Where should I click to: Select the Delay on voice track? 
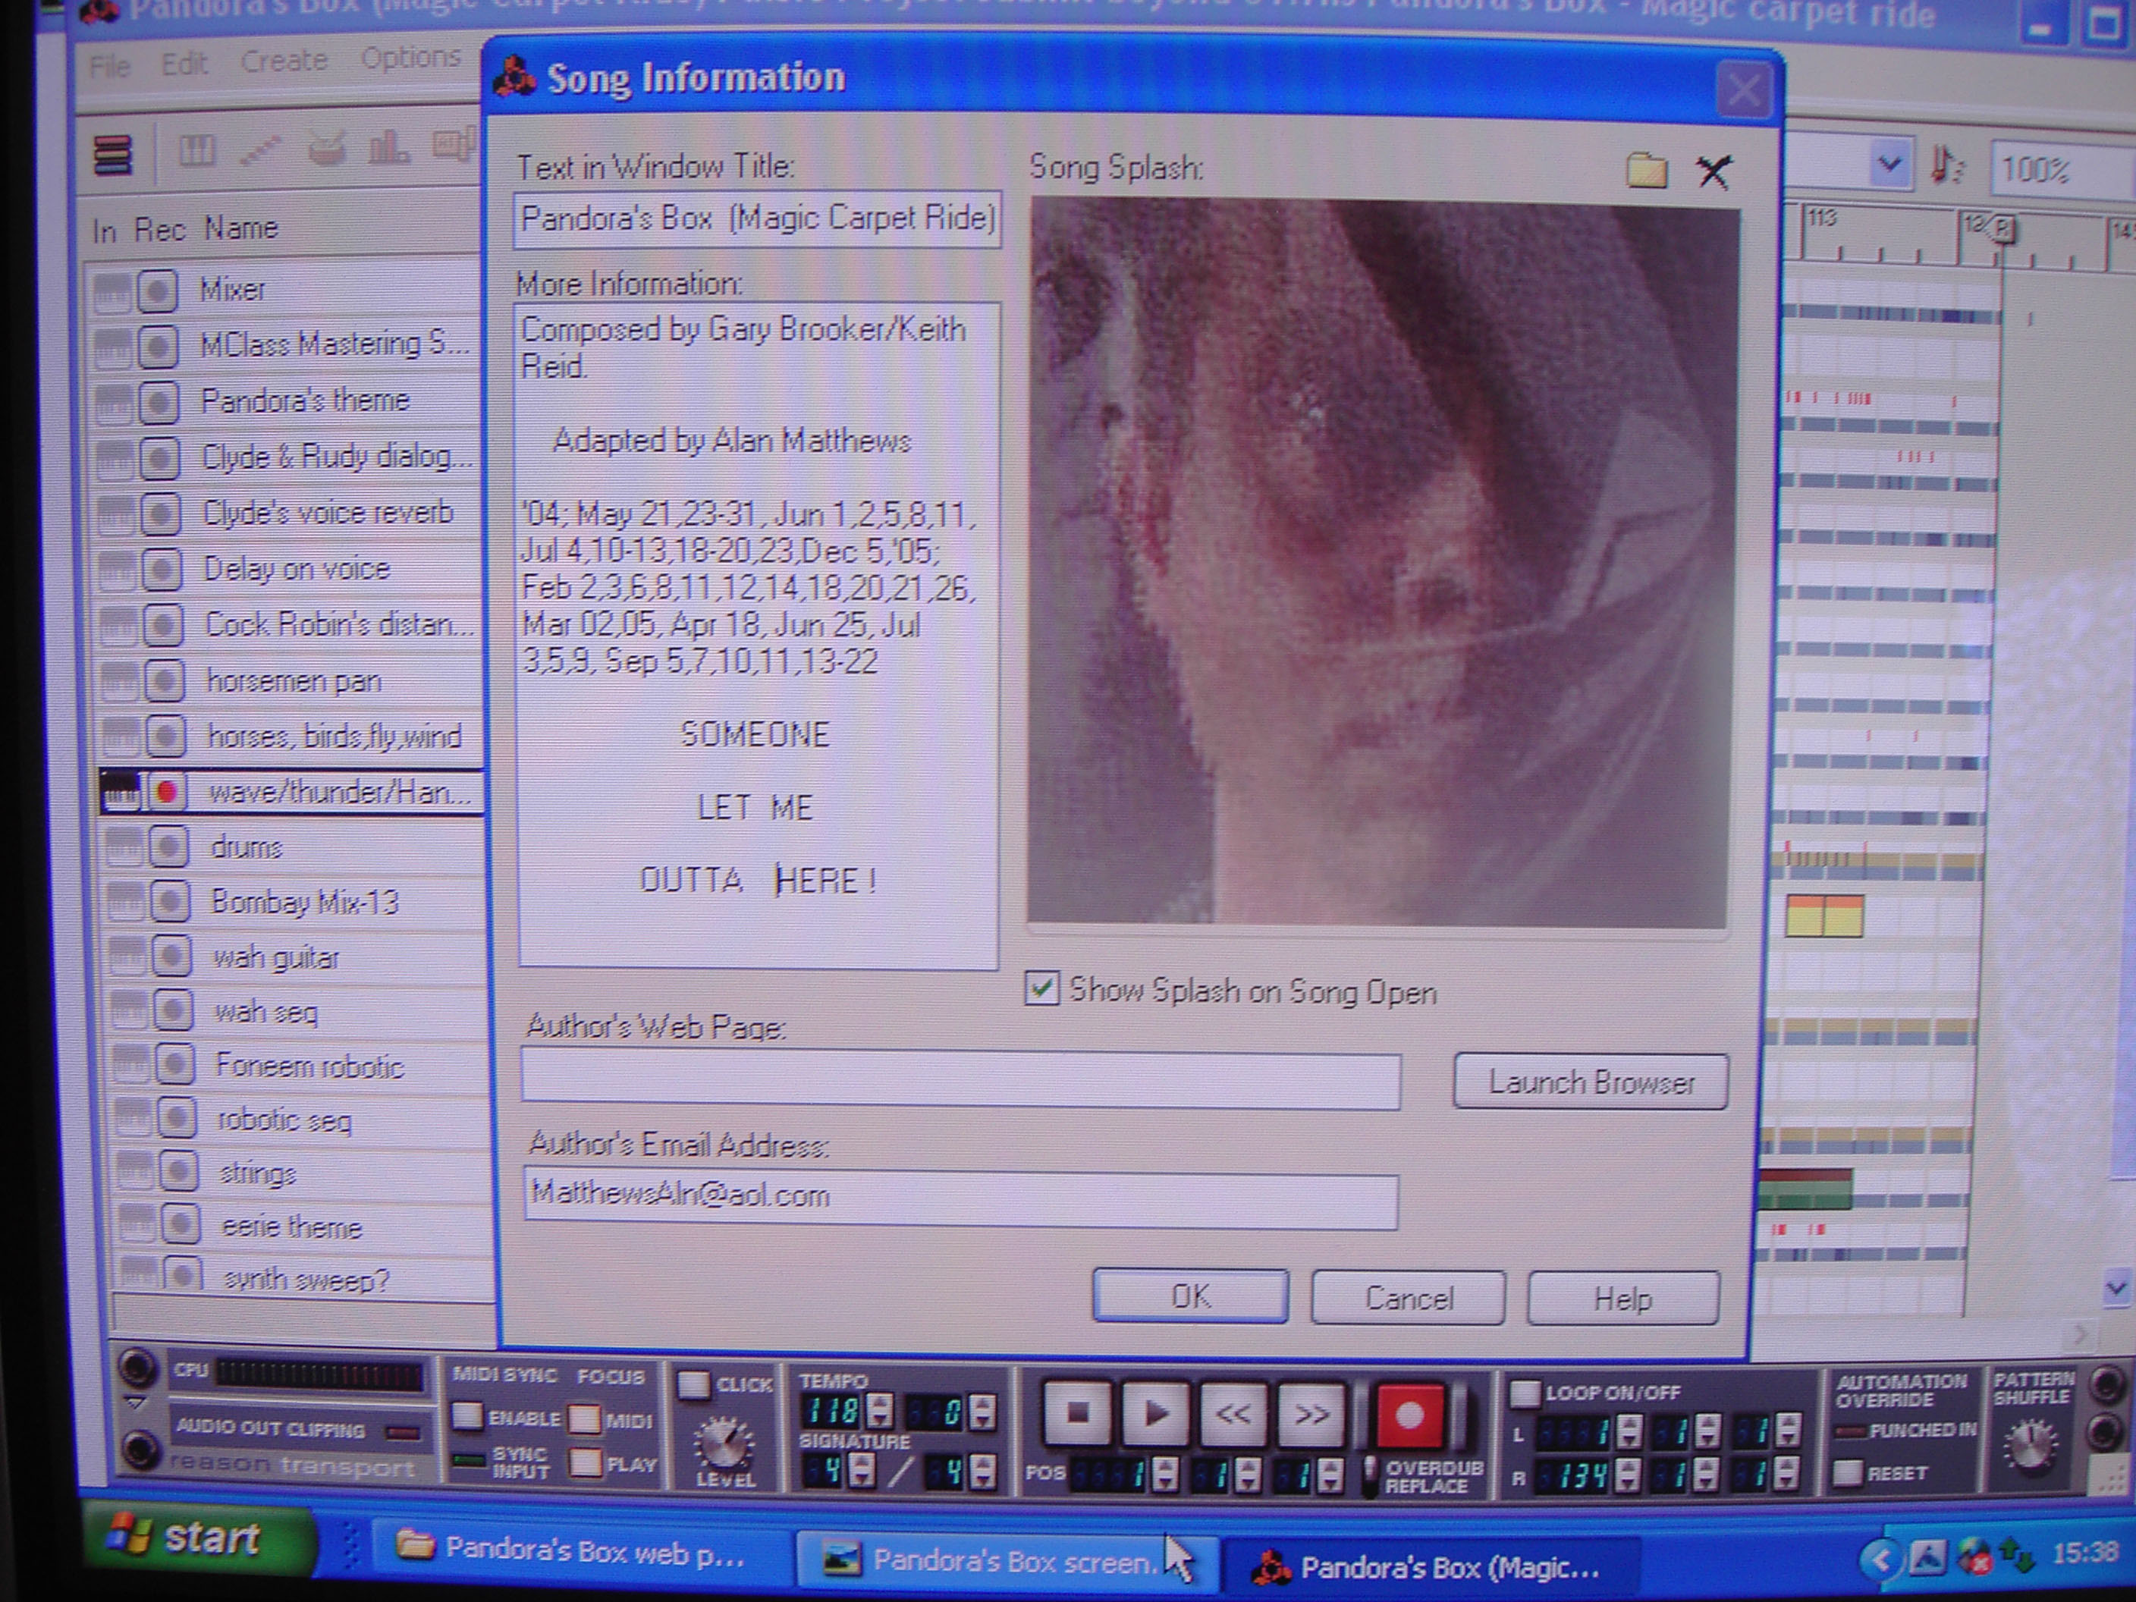pos(297,569)
